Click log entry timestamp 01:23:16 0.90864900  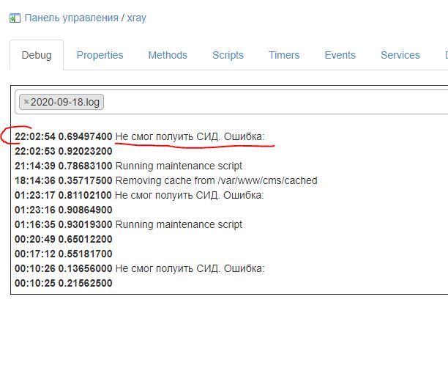(64, 210)
